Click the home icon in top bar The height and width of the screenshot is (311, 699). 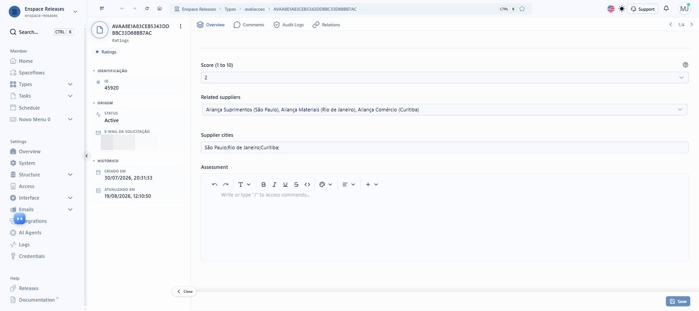(x=160, y=8)
